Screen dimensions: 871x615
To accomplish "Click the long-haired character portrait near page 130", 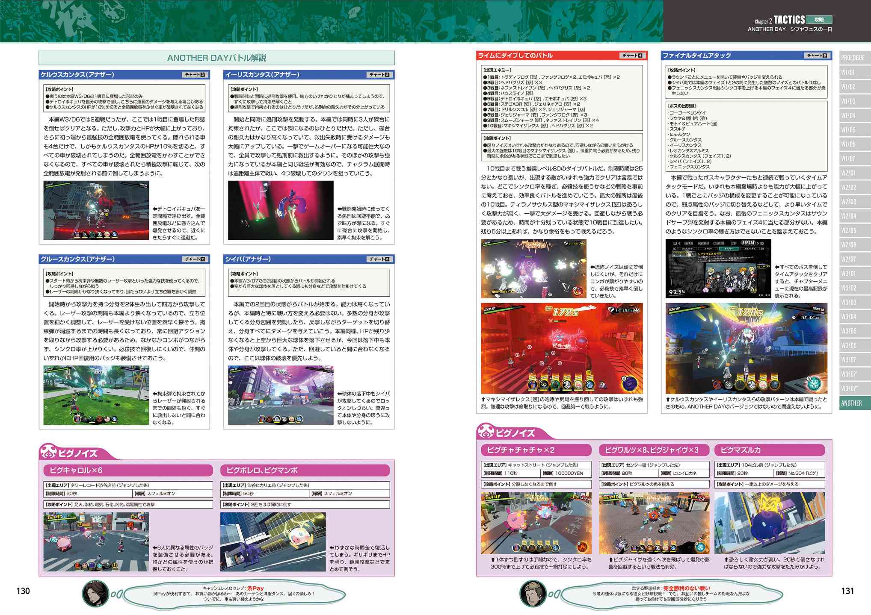I will [x=95, y=594].
